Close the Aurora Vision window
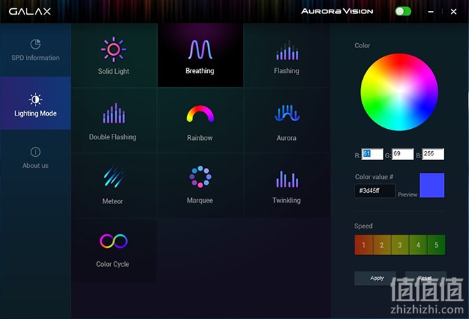The width and height of the screenshot is (469, 319). (454, 12)
